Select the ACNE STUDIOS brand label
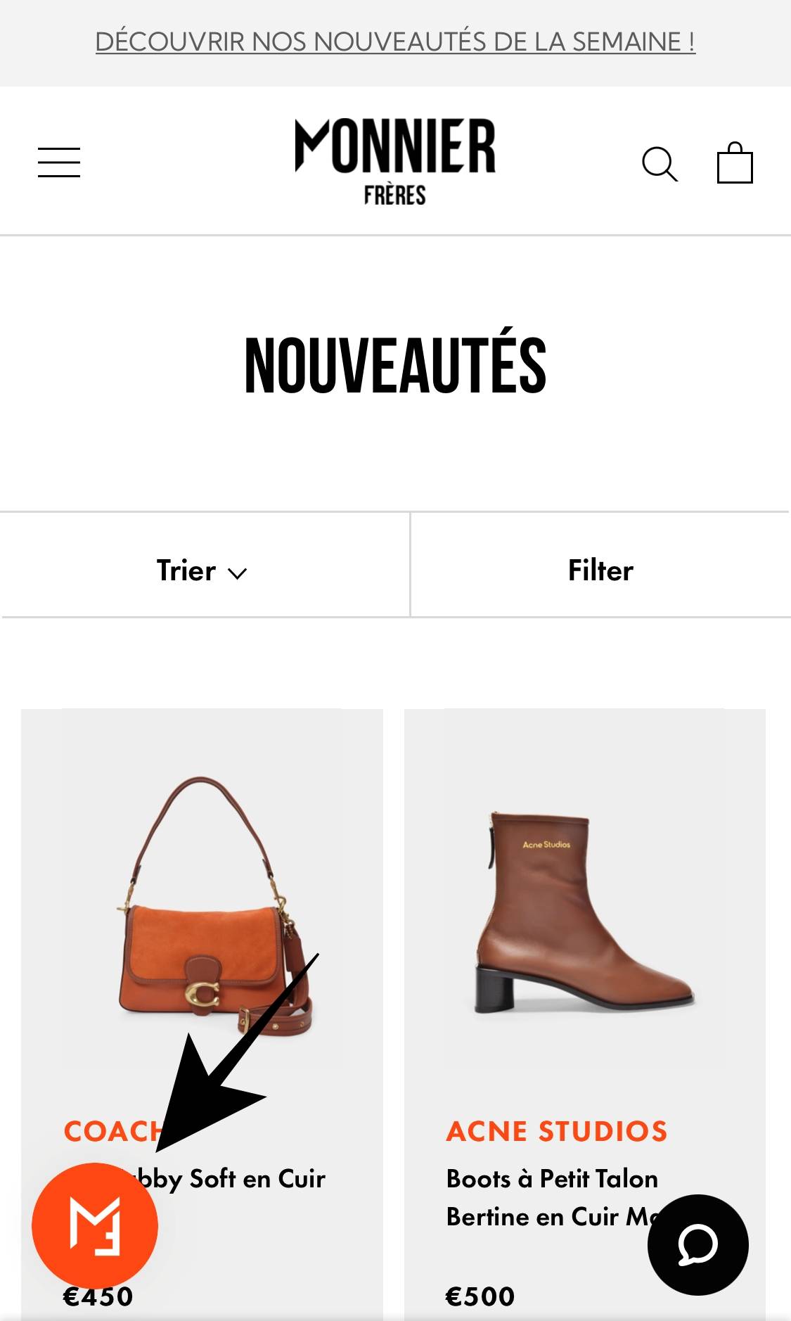This screenshot has width=791, height=1321. coord(557,1131)
